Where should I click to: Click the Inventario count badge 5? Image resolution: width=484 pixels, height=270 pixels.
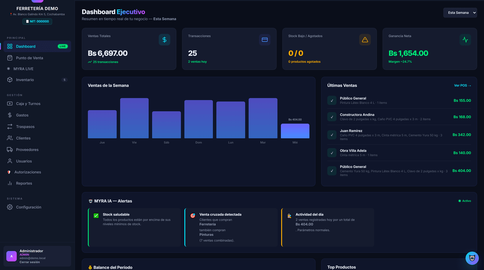click(65, 80)
